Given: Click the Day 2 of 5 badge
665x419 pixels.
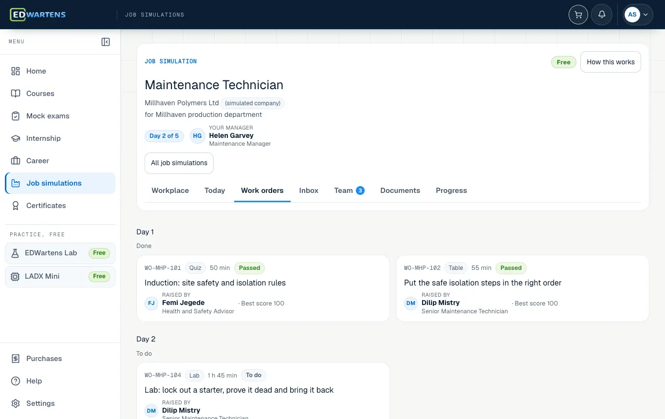Looking at the screenshot, I should click(x=164, y=136).
